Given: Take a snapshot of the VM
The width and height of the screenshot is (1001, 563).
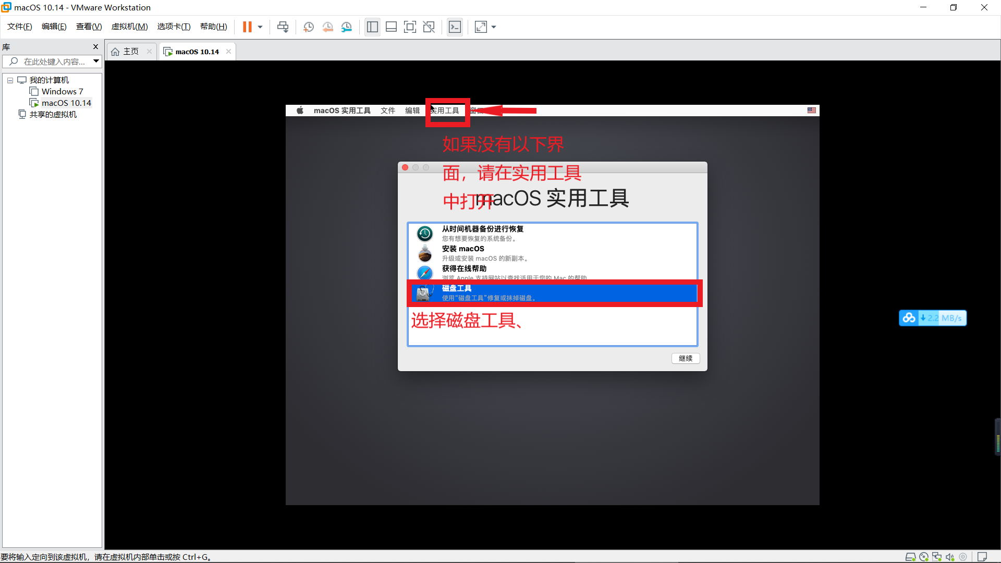Looking at the screenshot, I should tap(308, 27).
